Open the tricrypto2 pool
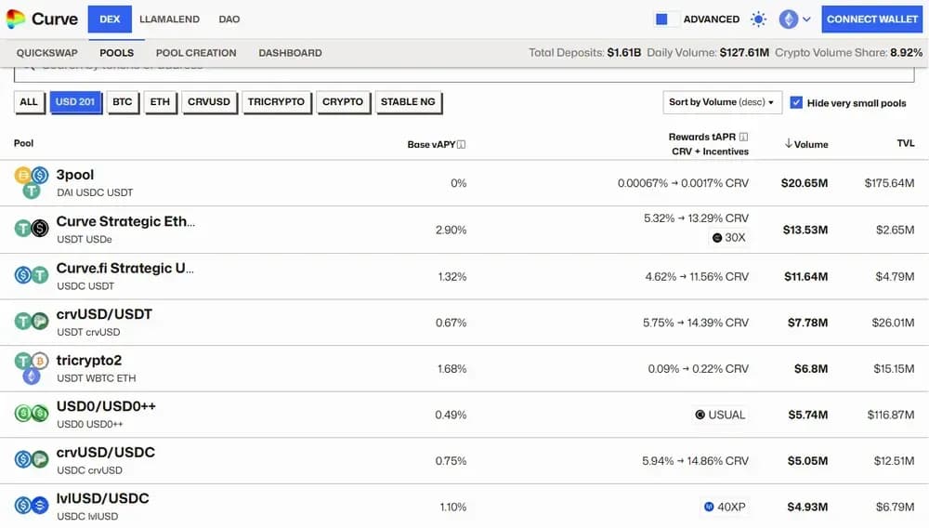Viewport: 929px width, 528px height. pyautogui.click(x=89, y=361)
